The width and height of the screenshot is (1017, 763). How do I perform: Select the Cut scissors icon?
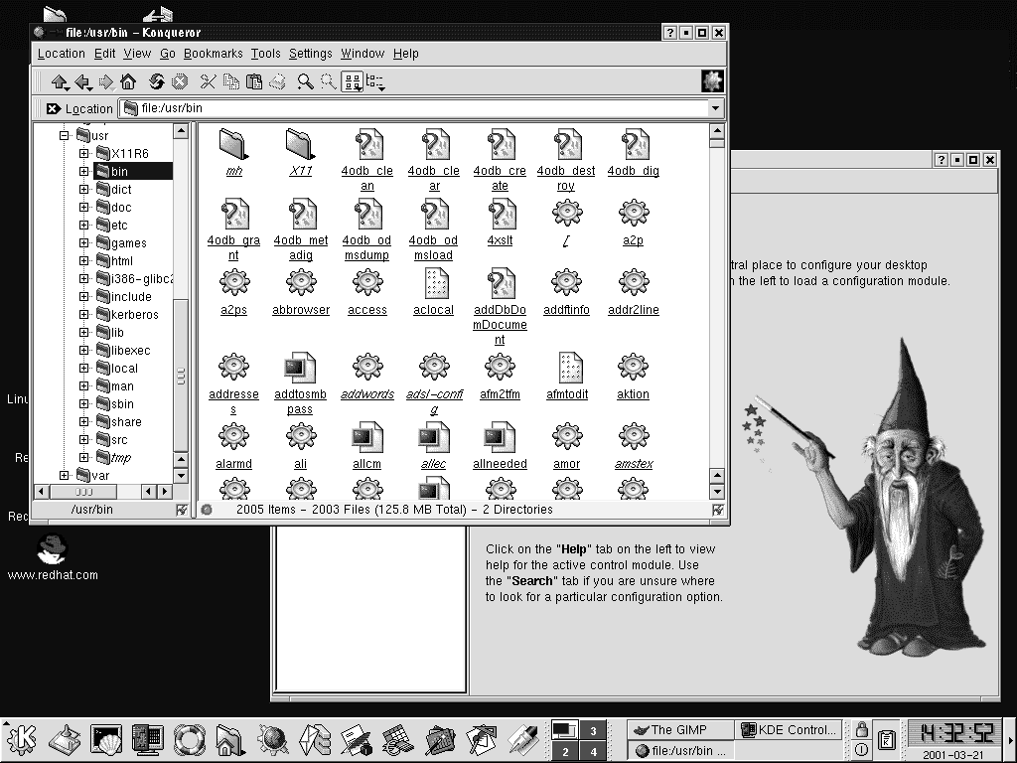point(208,82)
